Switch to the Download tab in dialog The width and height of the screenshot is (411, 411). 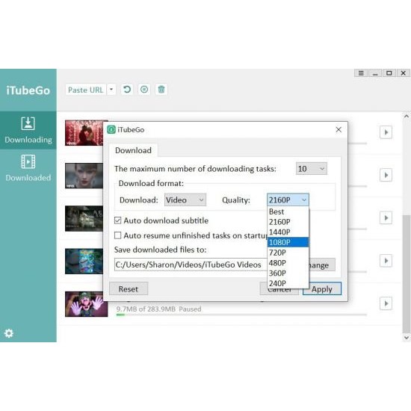pyautogui.click(x=133, y=150)
